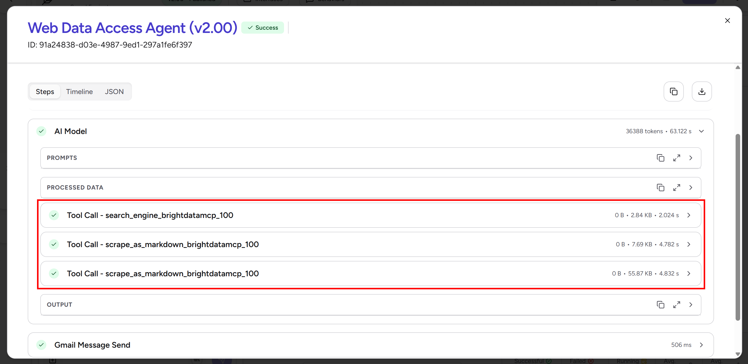The height and width of the screenshot is (364, 748).
Task: Click the Success status badge
Action: click(262, 28)
